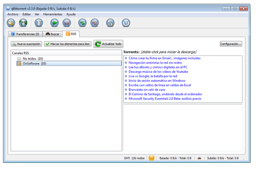This screenshot has width=260, height=169.
Task: Open preferences with tools toolbar icon
Action: tap(110, 23)
